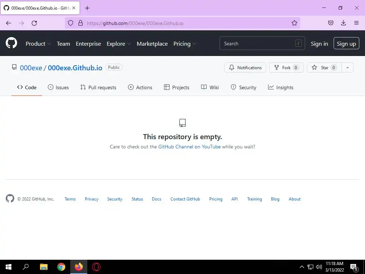Expand the Explore dropdown menu
Screen dimensions: 365x274
[119, 44]
